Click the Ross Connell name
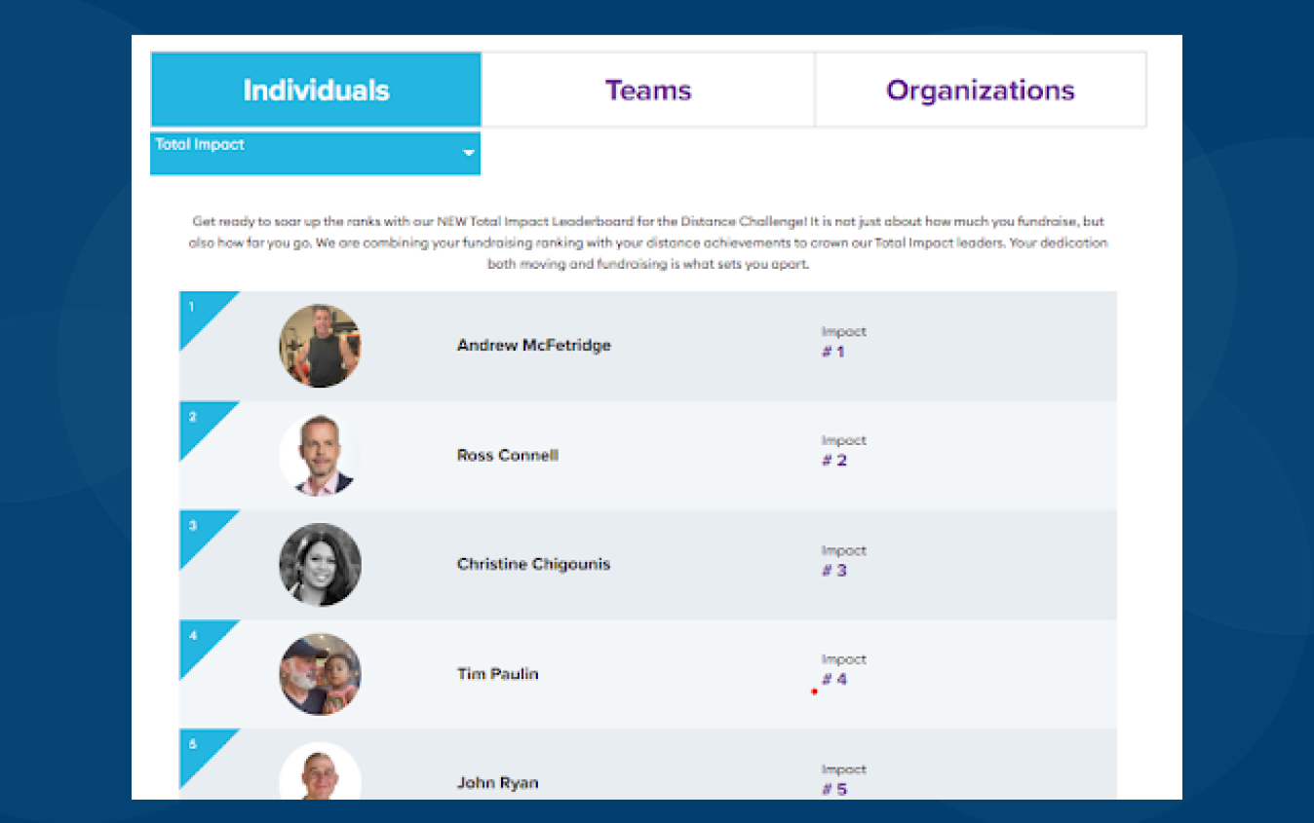The height and width of the screenshot is (823, 1314). point(507,455)
